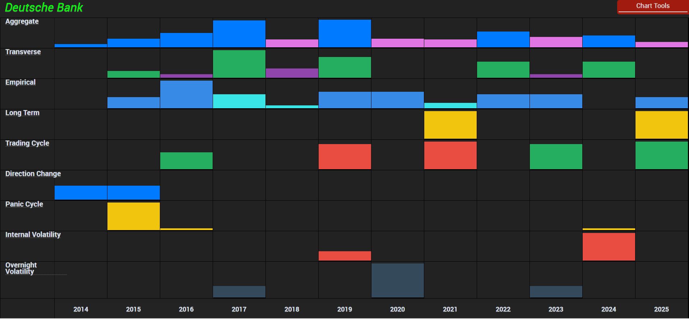Image resolution: width=689 pixels, height=319 pixels.
Task: Click the Empirical blue bar for 2020
Action: click(x=398, y=100)
